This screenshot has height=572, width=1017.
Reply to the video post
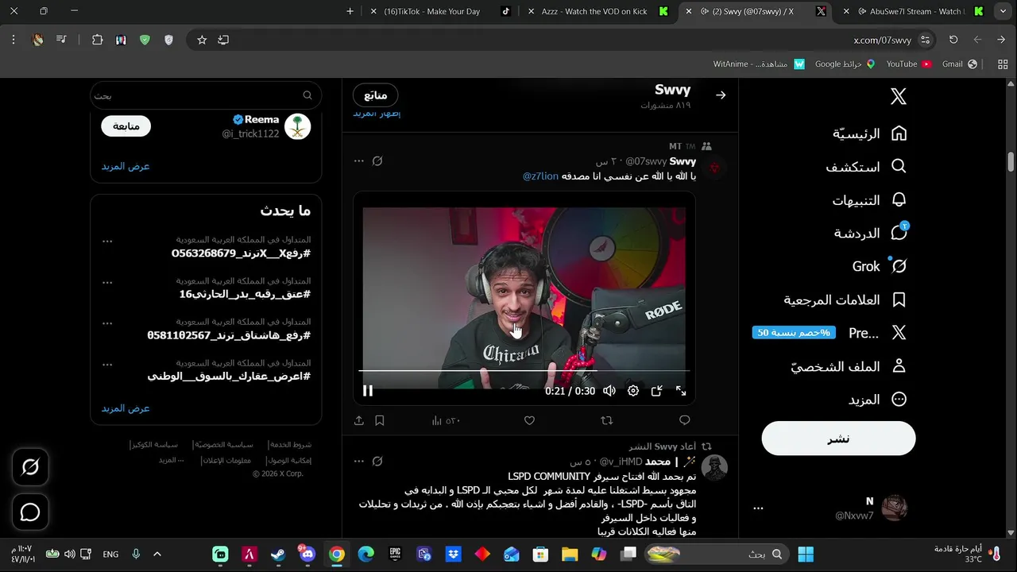click(684, 420)
